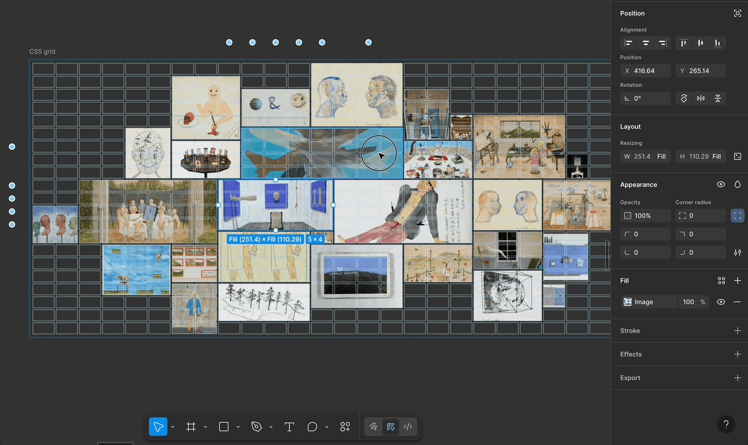This screenshot has height=445, width=748.
Task: Click the '5 × 4' grid span badge
Action: tap(315, 239)
